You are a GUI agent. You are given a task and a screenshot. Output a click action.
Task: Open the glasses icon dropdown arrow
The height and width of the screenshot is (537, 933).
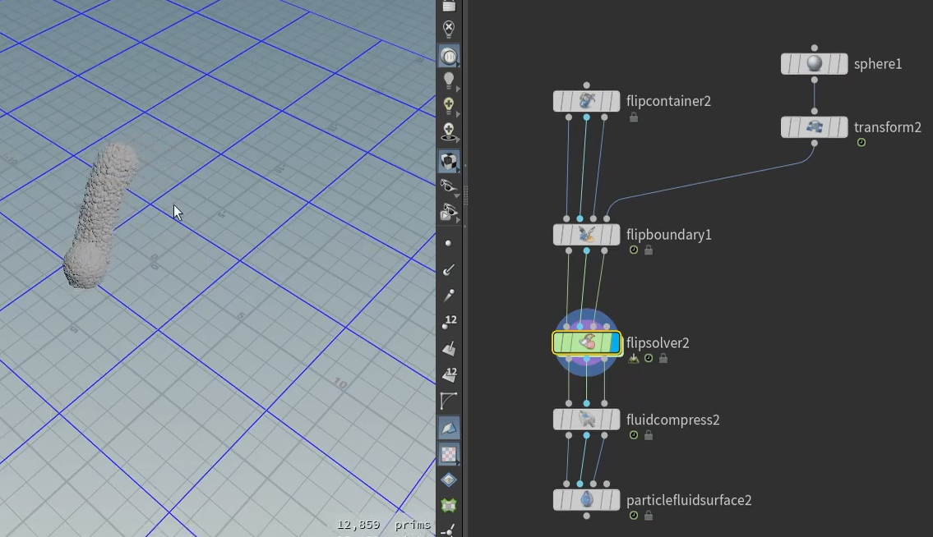tap(458, 195)
